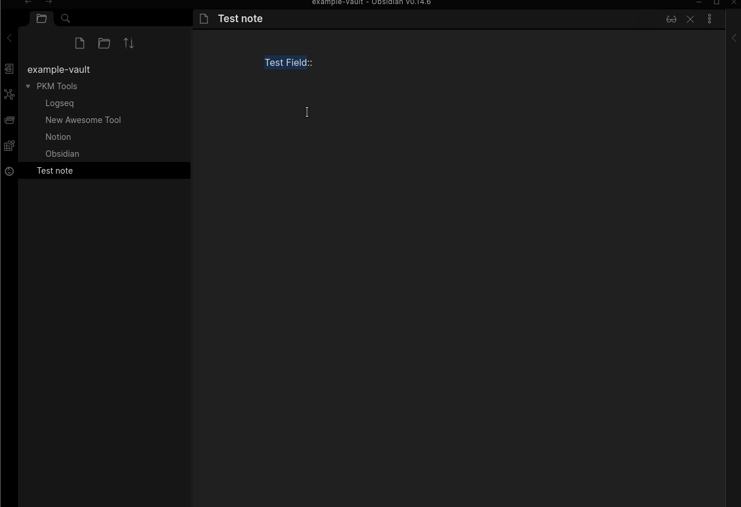The height and width of the screenshot is (507, 741).
Task: Select Test note in file list
Action: 105,171
